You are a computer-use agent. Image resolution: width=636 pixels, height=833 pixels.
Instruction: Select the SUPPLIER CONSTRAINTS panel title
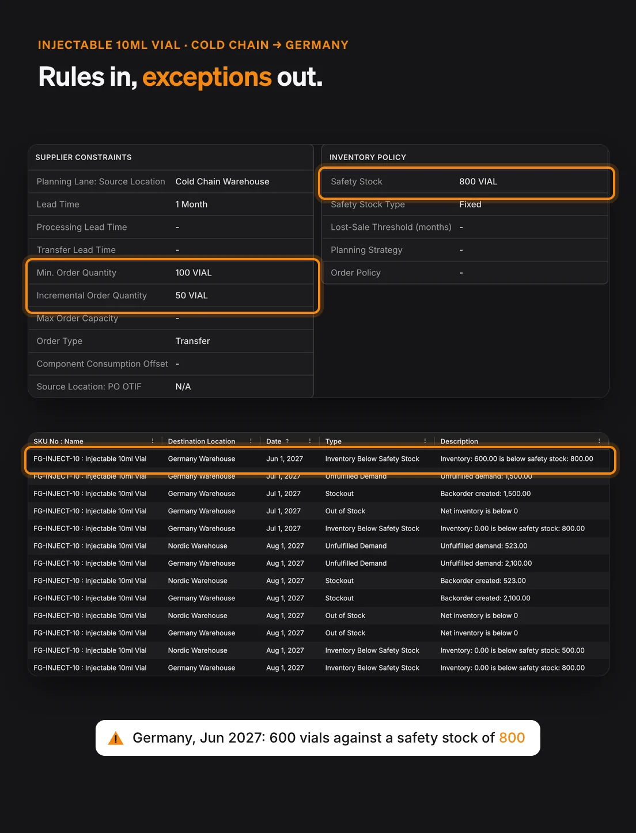click(84, 157)
